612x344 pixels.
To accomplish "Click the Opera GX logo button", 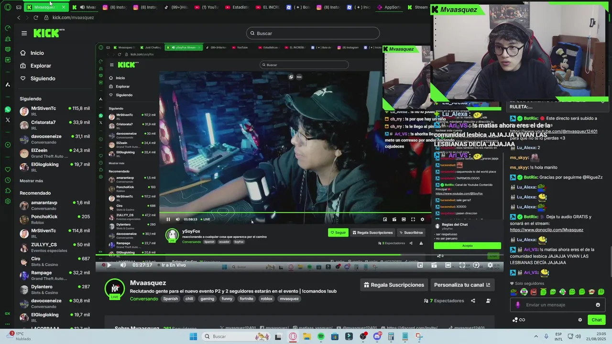I will click(8, 7).
